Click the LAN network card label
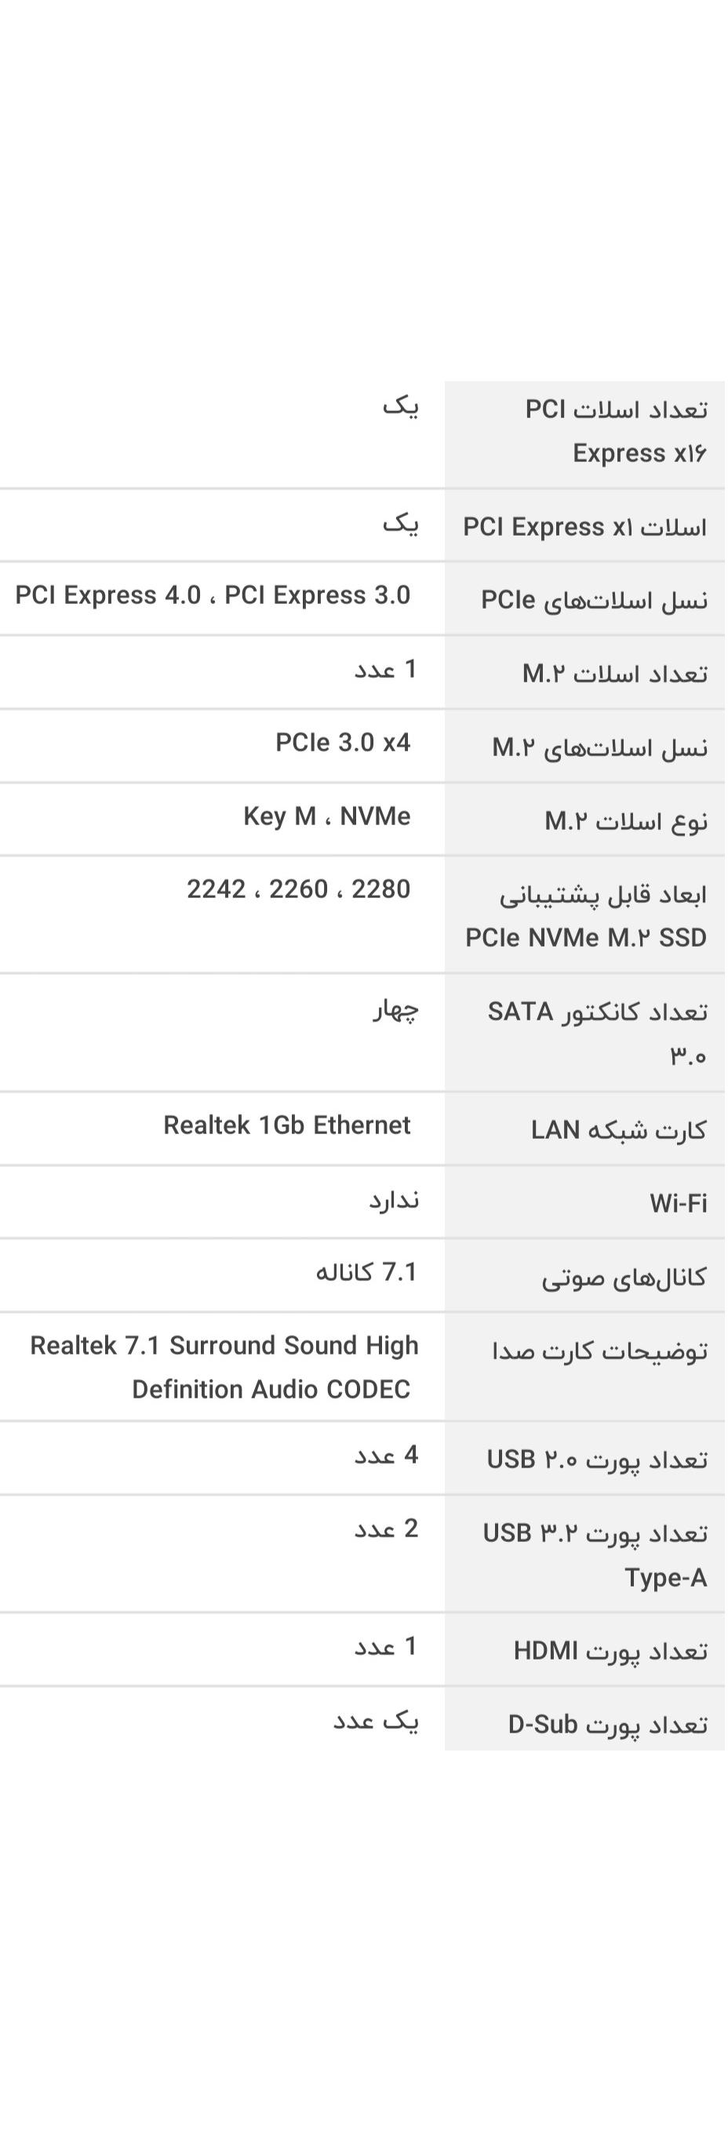The height and width of the screenshot is (2145, 728). click(x=619, y=1130)
